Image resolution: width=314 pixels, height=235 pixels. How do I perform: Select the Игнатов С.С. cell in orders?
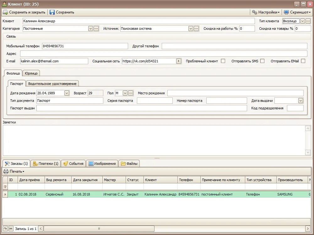114,194
